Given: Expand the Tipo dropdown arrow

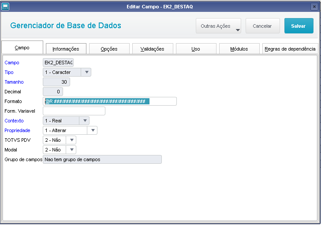Looking at the screenshot, I should pyautogui.click(x=86, y=72).
